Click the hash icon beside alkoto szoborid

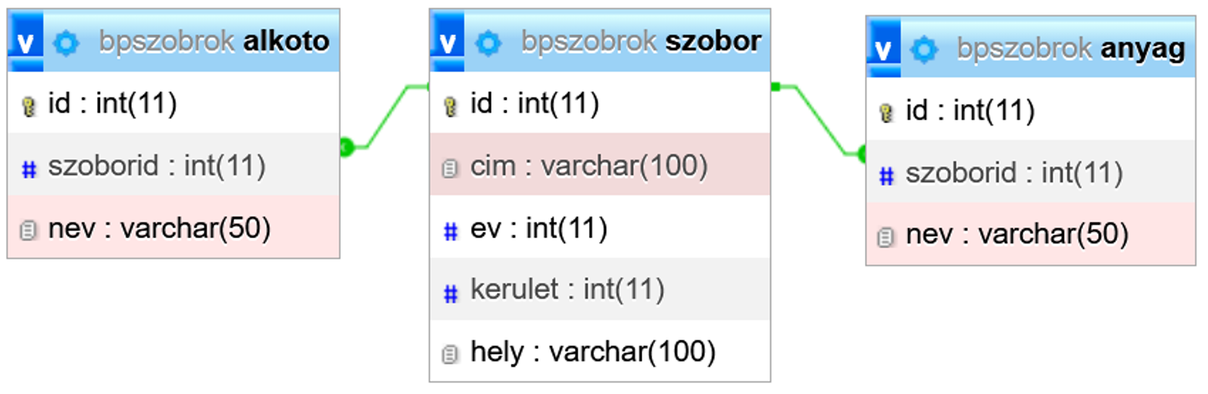(29, 169)
